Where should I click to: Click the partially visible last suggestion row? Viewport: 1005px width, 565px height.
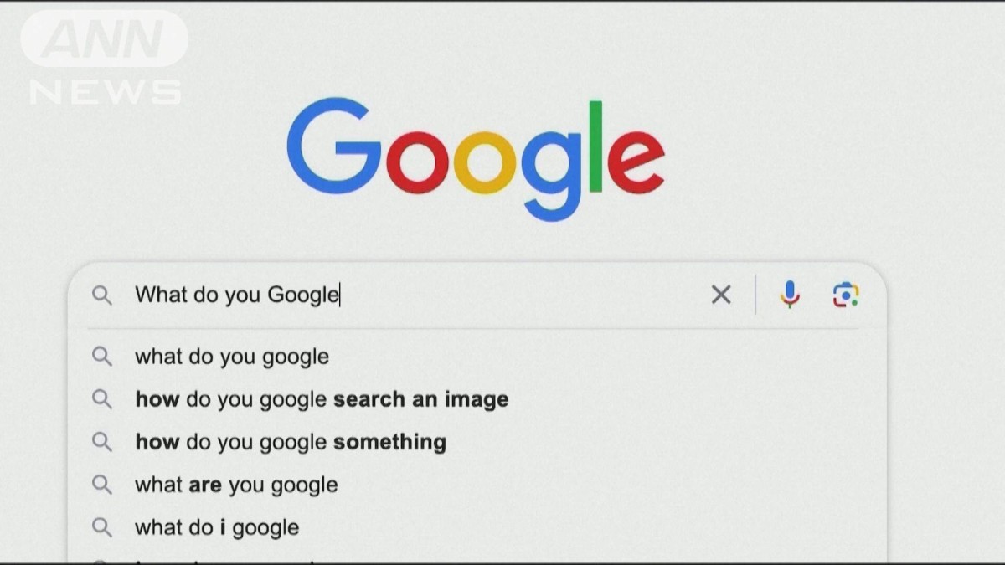(x=477, y=557)
